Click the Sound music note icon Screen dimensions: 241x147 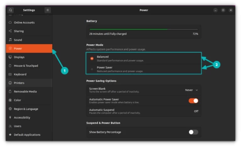pyautogui.click(x=10, y=40)
